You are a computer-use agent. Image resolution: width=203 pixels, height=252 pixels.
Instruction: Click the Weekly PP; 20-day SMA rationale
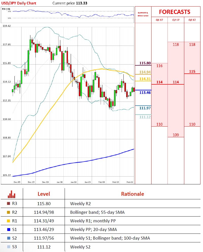click(x=94, y=229)
